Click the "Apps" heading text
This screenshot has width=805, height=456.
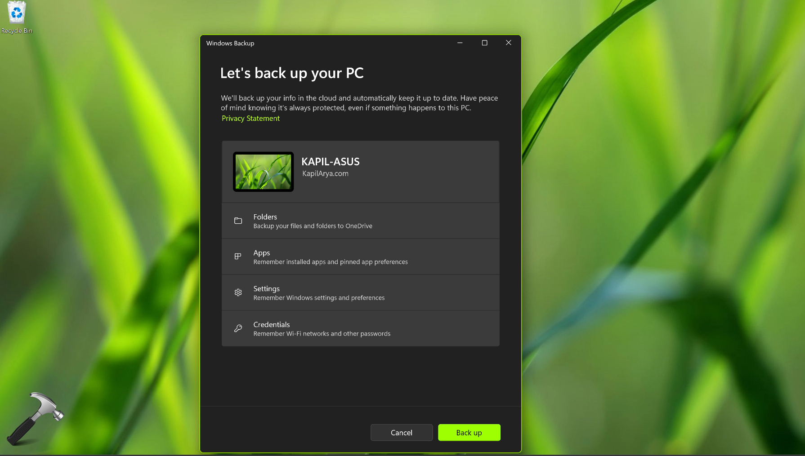(x=262, y=253)
